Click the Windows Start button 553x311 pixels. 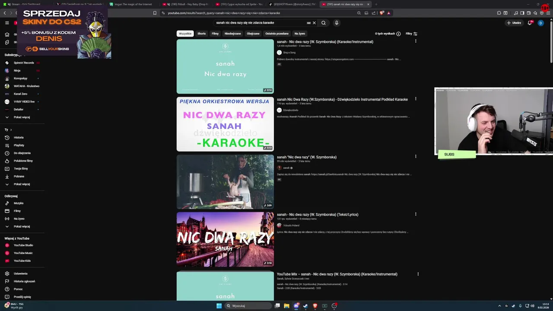point(219,306)
